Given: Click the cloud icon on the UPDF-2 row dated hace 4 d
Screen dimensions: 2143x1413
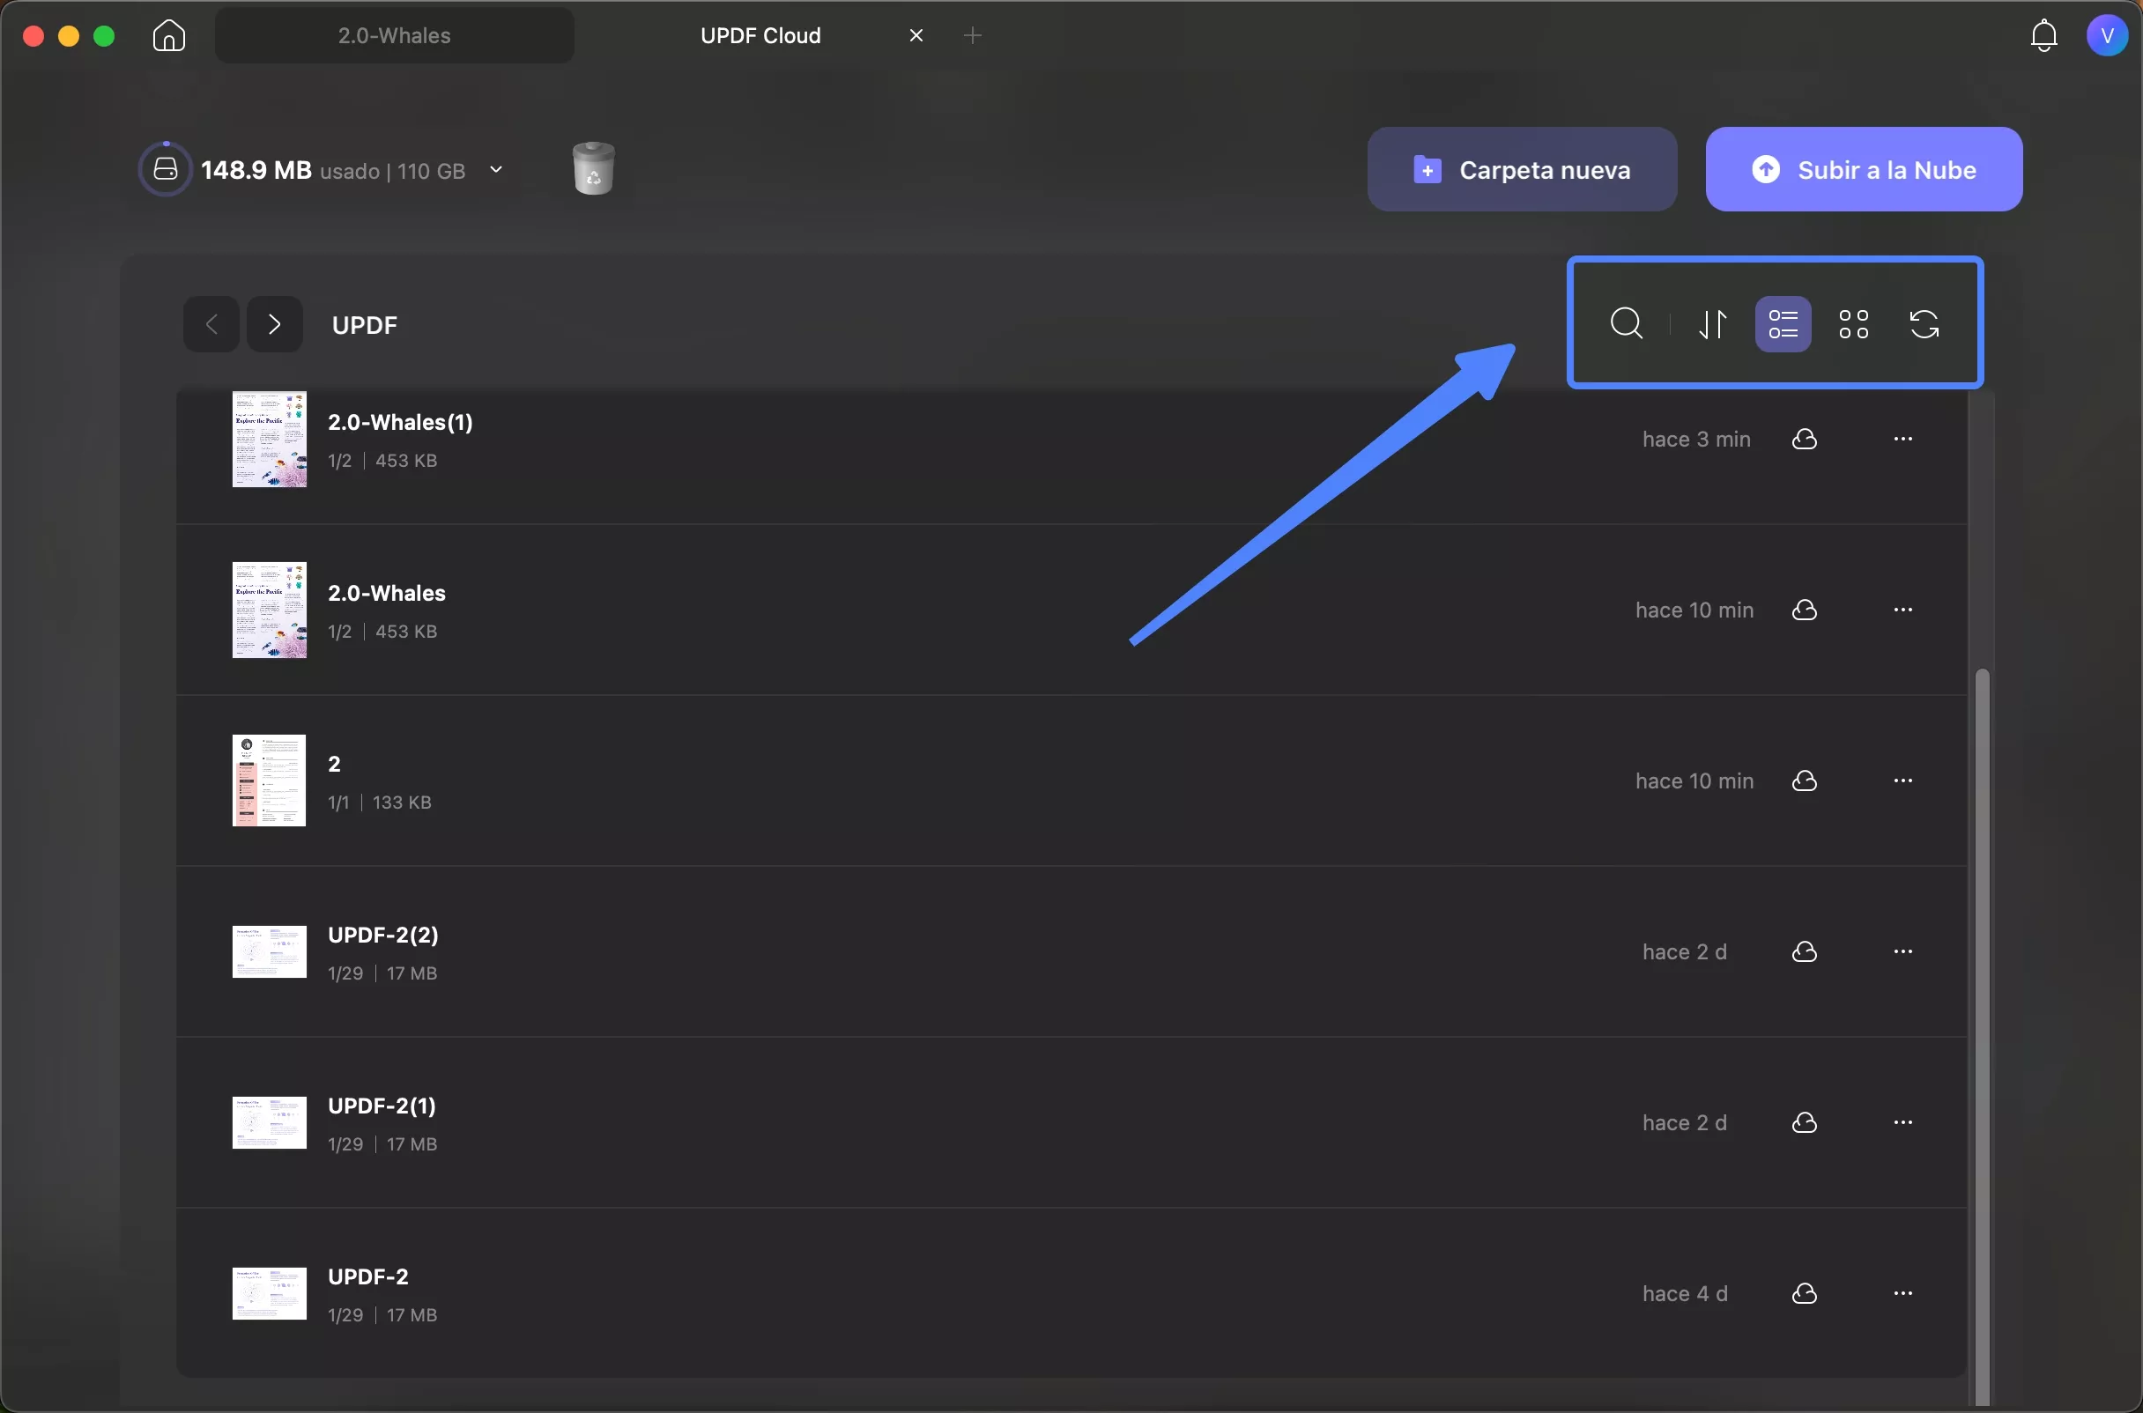Looking at the screenshot, I should tap(1804, 1294).
